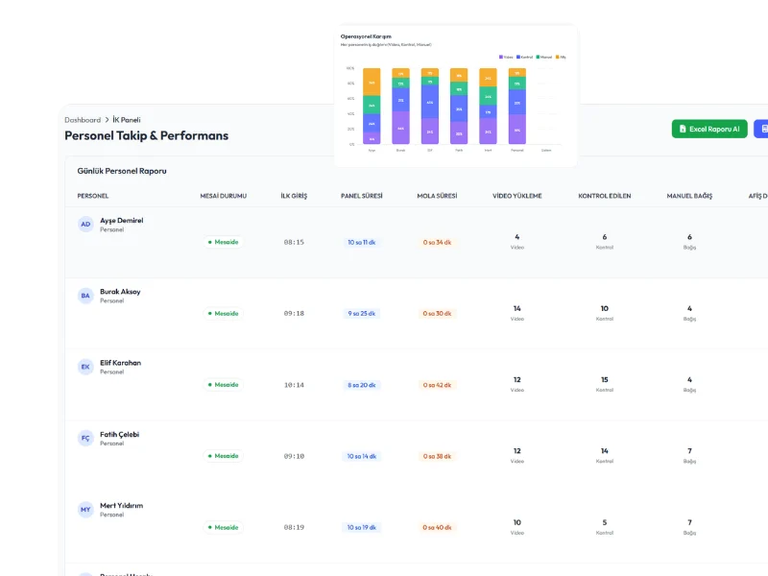Click the name Mert Yıldırım
This screenshot has width=768, height=576.
[x=122, y=506]
